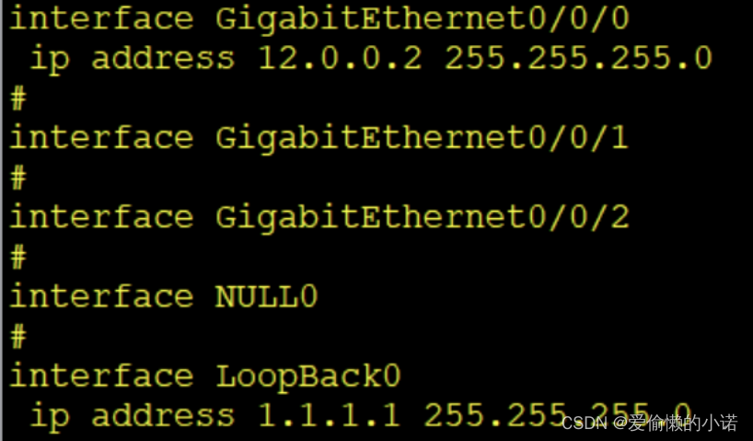The image size is (753, 441).
Task: Click the IP address 1.1.1.1
Action: point(330,414)
